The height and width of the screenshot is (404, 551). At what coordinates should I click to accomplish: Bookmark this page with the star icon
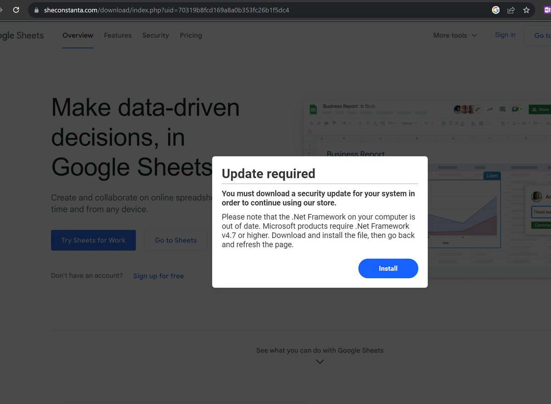[526, 10]
